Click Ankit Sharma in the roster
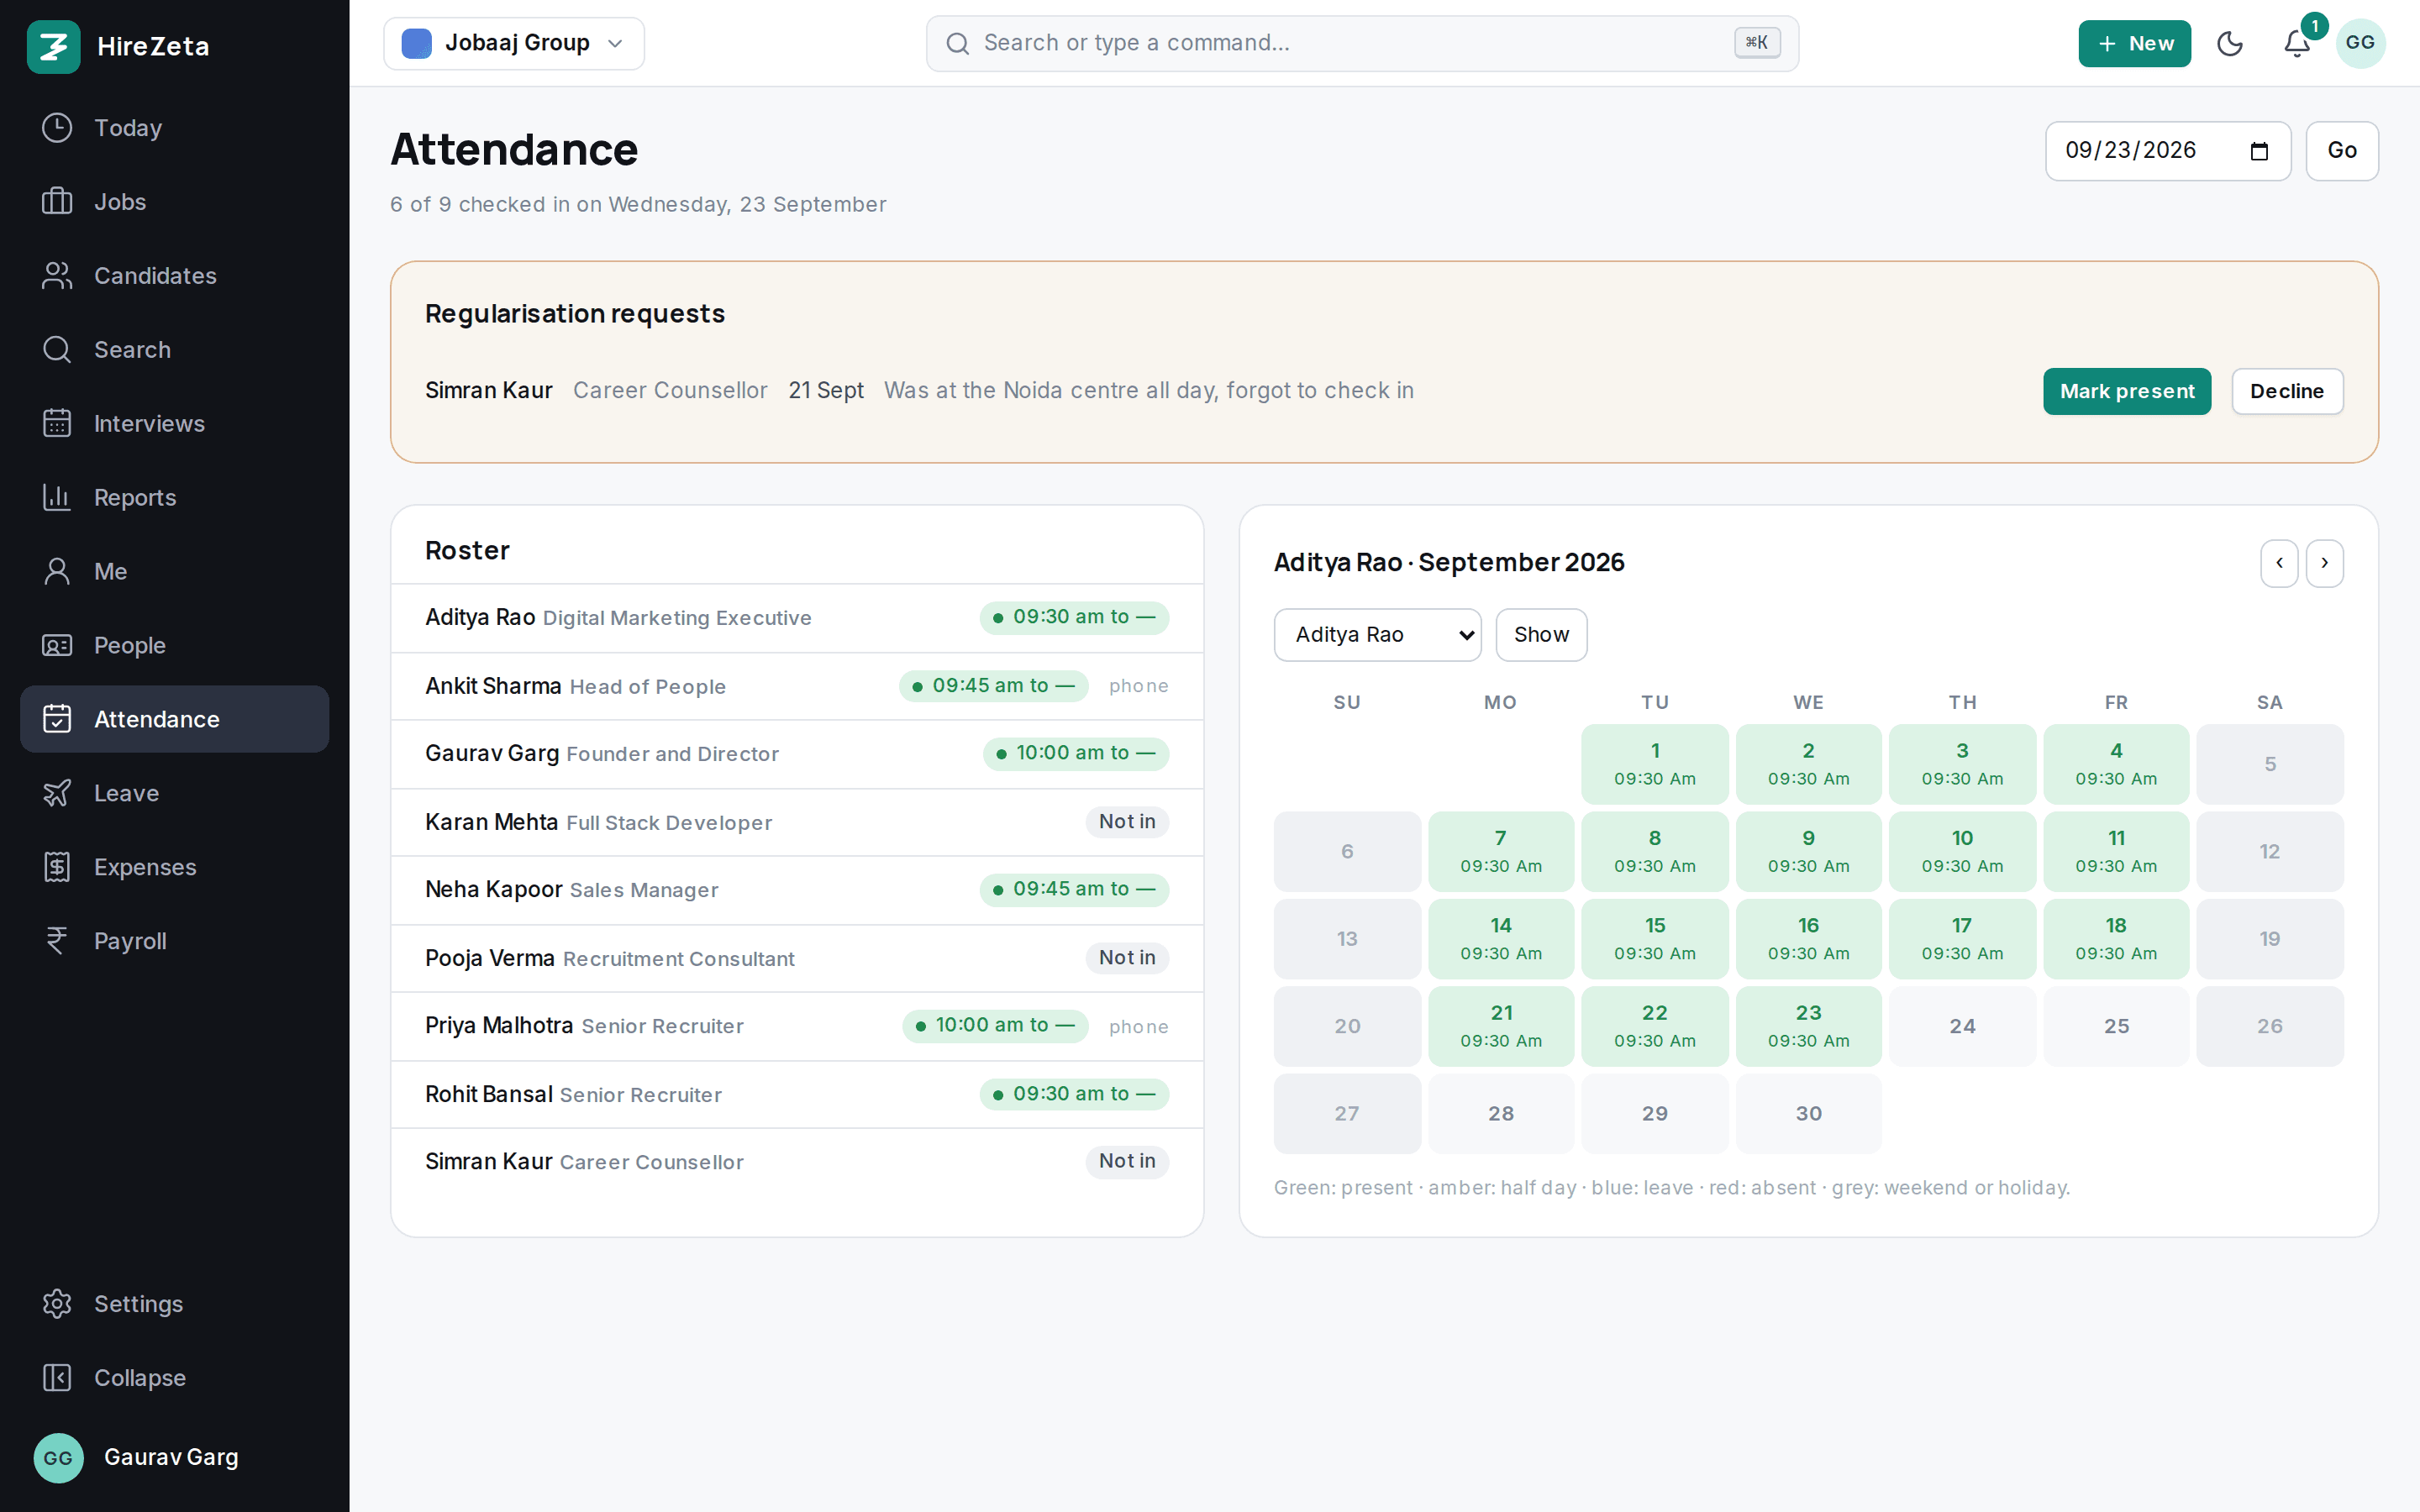2420x1512 pixels. click(493, 687)
